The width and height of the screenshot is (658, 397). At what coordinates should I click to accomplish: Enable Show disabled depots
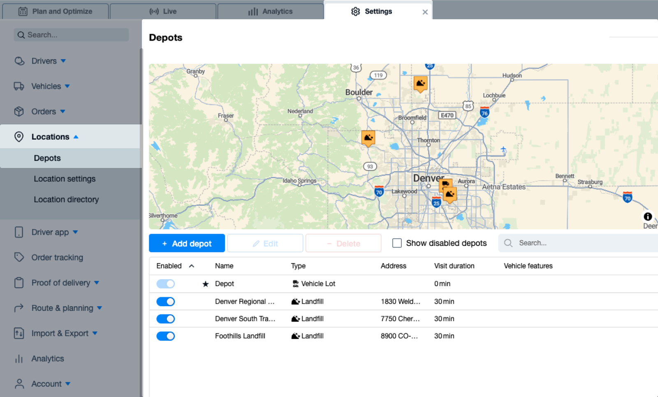(397, 243)
